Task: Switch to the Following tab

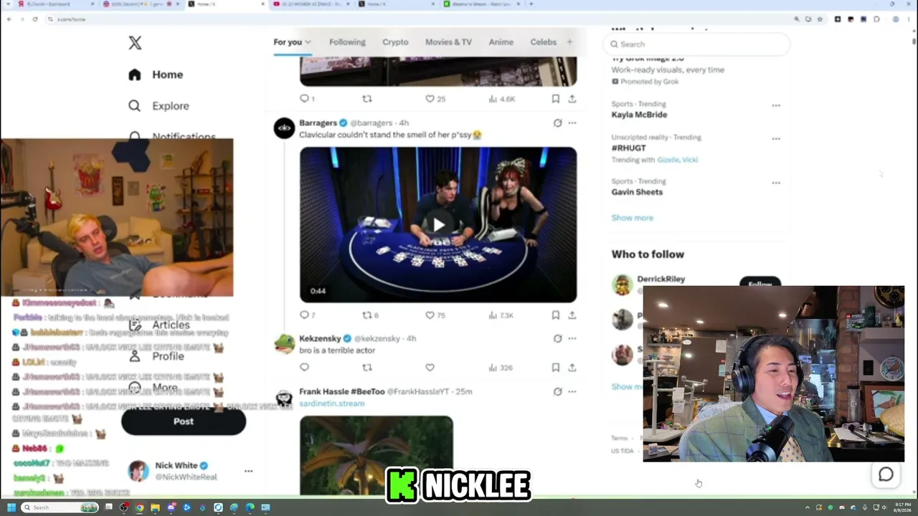Action: (x=347, y=42)
